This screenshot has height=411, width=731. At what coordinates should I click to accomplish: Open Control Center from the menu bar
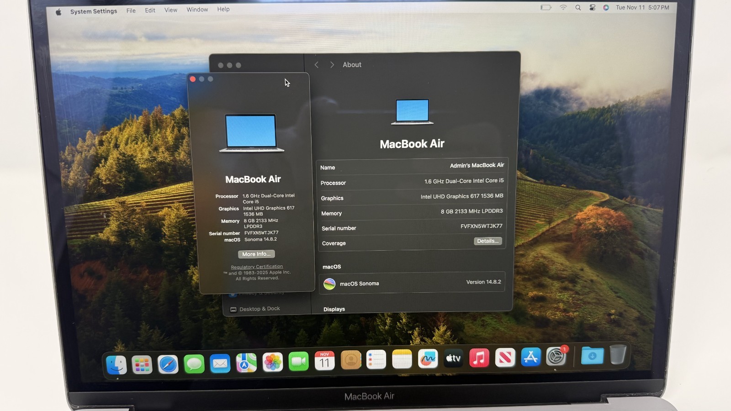tap(592, 8)
